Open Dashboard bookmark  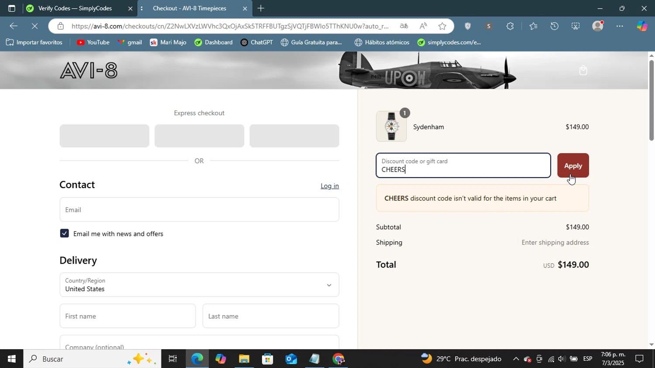[214, 42]
